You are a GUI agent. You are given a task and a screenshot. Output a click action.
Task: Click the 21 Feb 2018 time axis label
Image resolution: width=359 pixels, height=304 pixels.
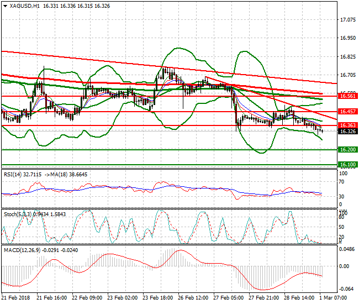click(x=16, y=298)
